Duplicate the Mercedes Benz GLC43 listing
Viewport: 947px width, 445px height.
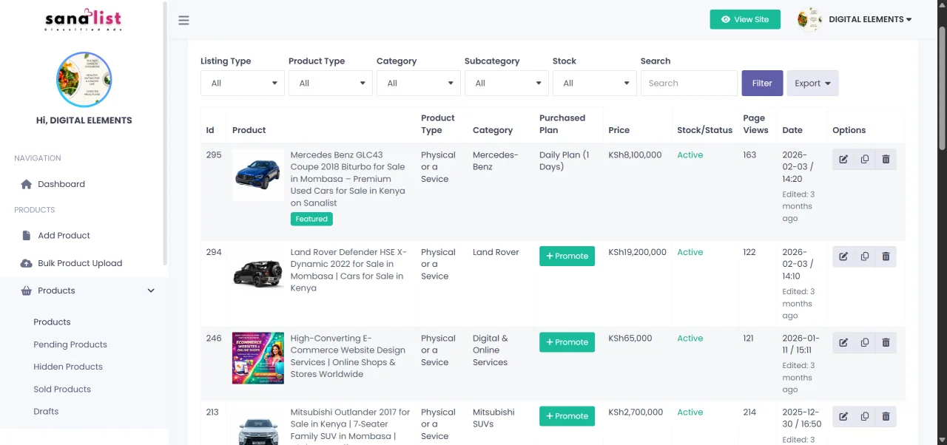[x=864, y=160]
